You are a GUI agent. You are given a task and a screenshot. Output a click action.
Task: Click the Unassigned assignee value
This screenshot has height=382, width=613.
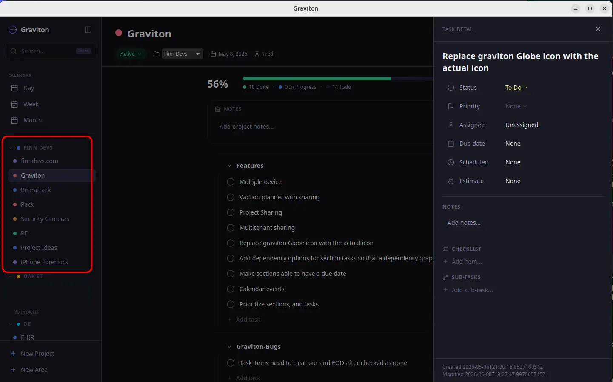pos(522,125)
